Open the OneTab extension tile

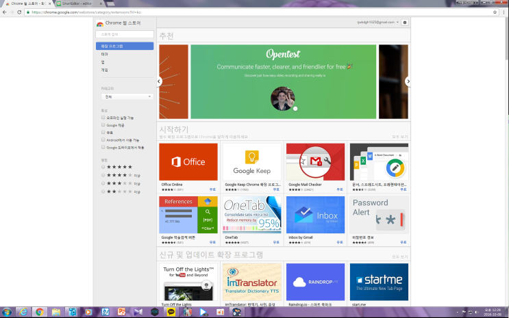[252, 220]
